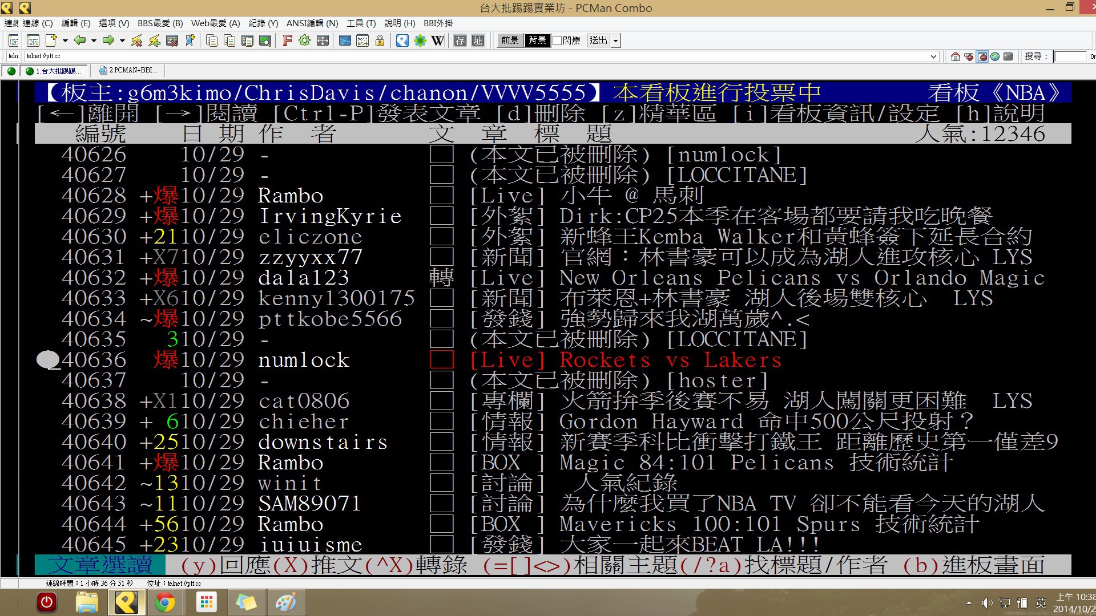Click the green forward arrow icon
This screenshot has width=1096, height=616.
pos(108,40)
